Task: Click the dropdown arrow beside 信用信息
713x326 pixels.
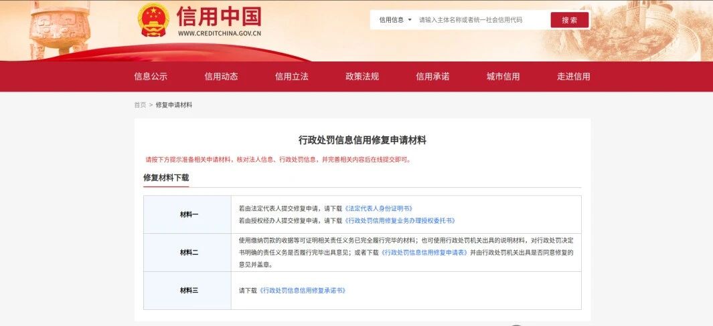Action: point(410,20)
